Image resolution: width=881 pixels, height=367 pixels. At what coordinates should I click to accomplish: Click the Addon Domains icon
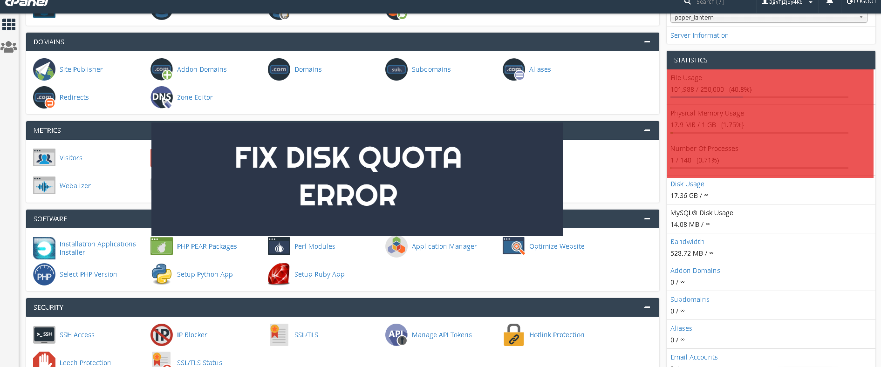pyautogui.click(x=162, y=69)
